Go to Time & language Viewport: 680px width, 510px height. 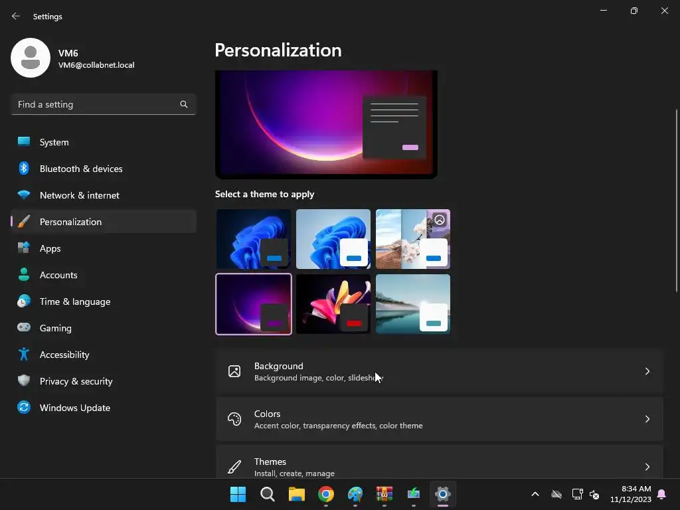click(104, 301)
